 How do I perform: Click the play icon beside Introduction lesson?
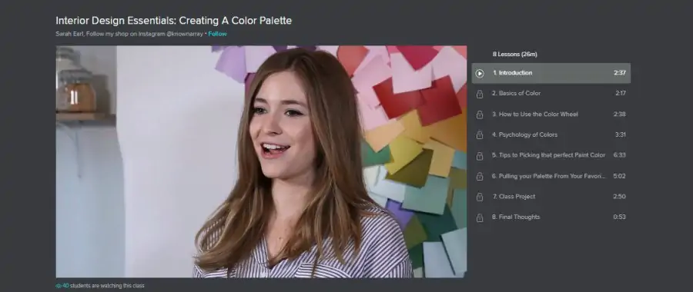[x=480, y=73]
